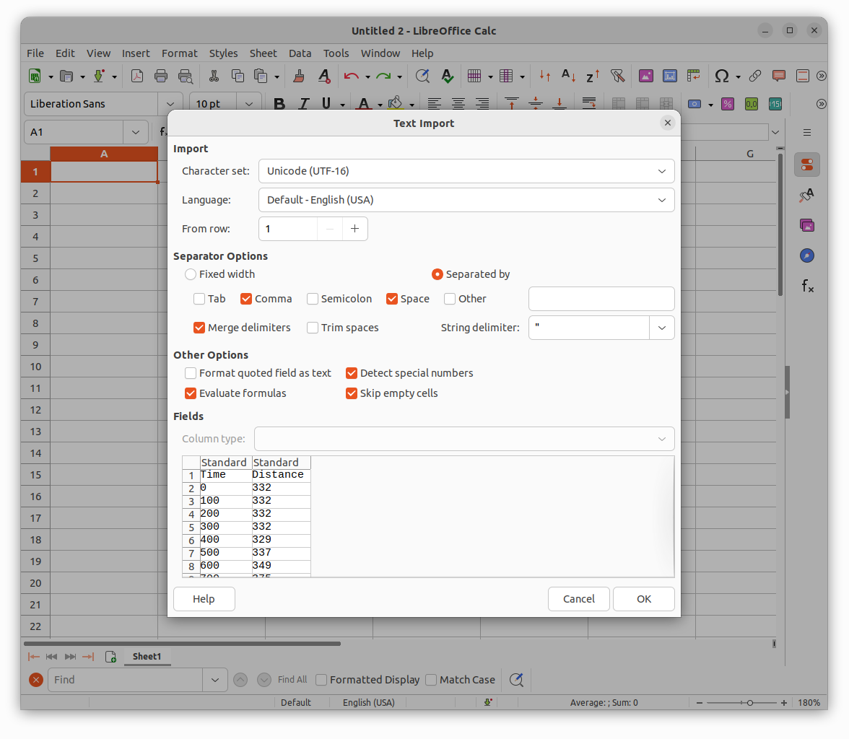Open the Name Box A1 dropdown
Image resolution: width=849 pixels, height=739 pixels.
(x=136, y=132)
